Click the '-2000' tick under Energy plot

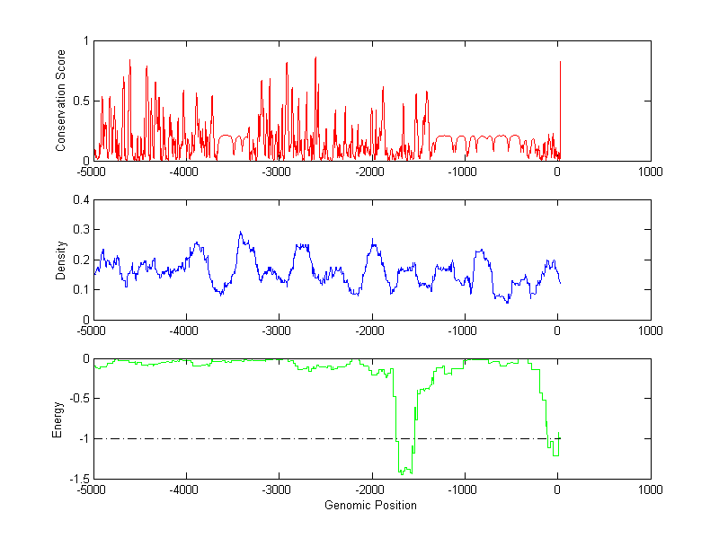(x=369, y=490)
